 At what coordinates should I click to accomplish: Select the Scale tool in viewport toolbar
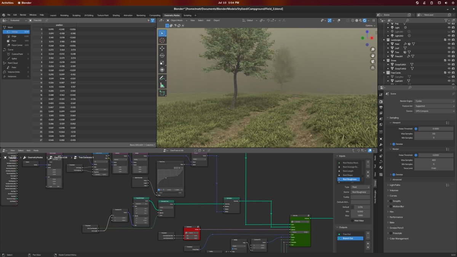(x=162, y=63)
